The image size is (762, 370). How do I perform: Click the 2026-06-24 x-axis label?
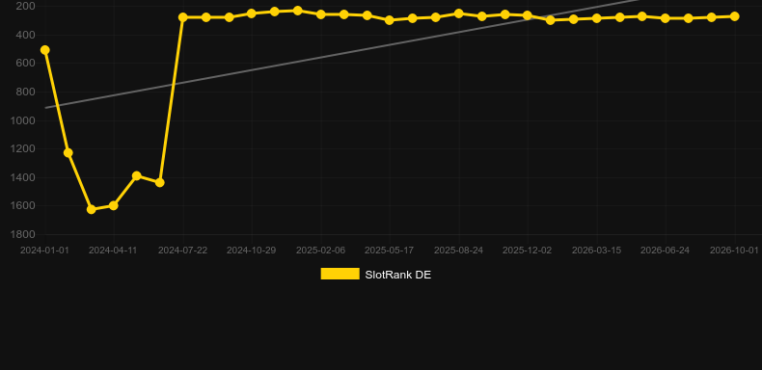tap(665, 251)
